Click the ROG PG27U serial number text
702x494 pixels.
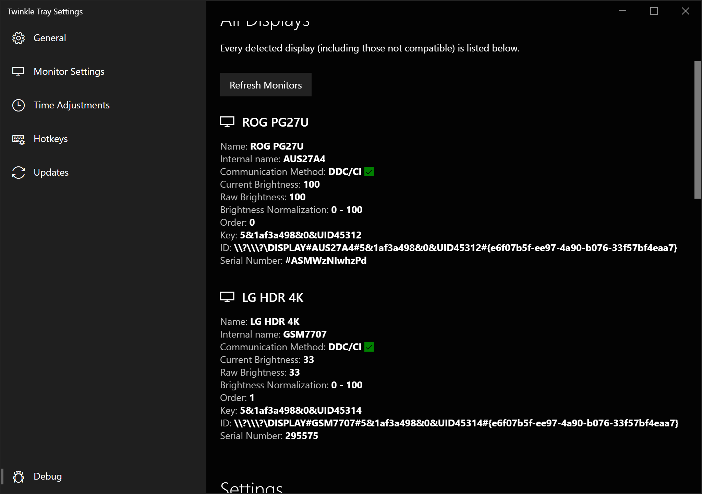[326, 261]
